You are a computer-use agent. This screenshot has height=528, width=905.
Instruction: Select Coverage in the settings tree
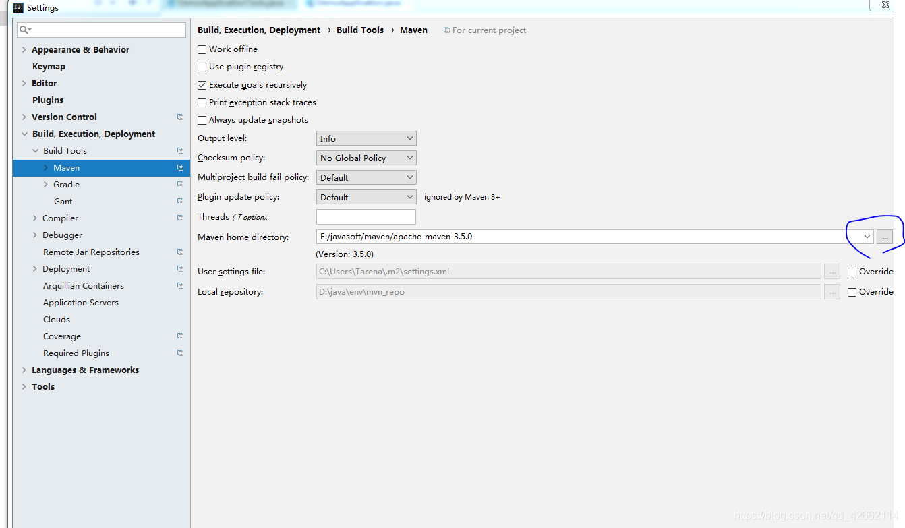click(x=62, y=336)
